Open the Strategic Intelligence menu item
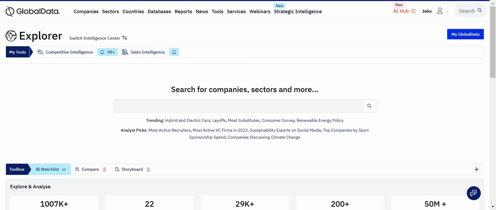 tap(298, 12)
